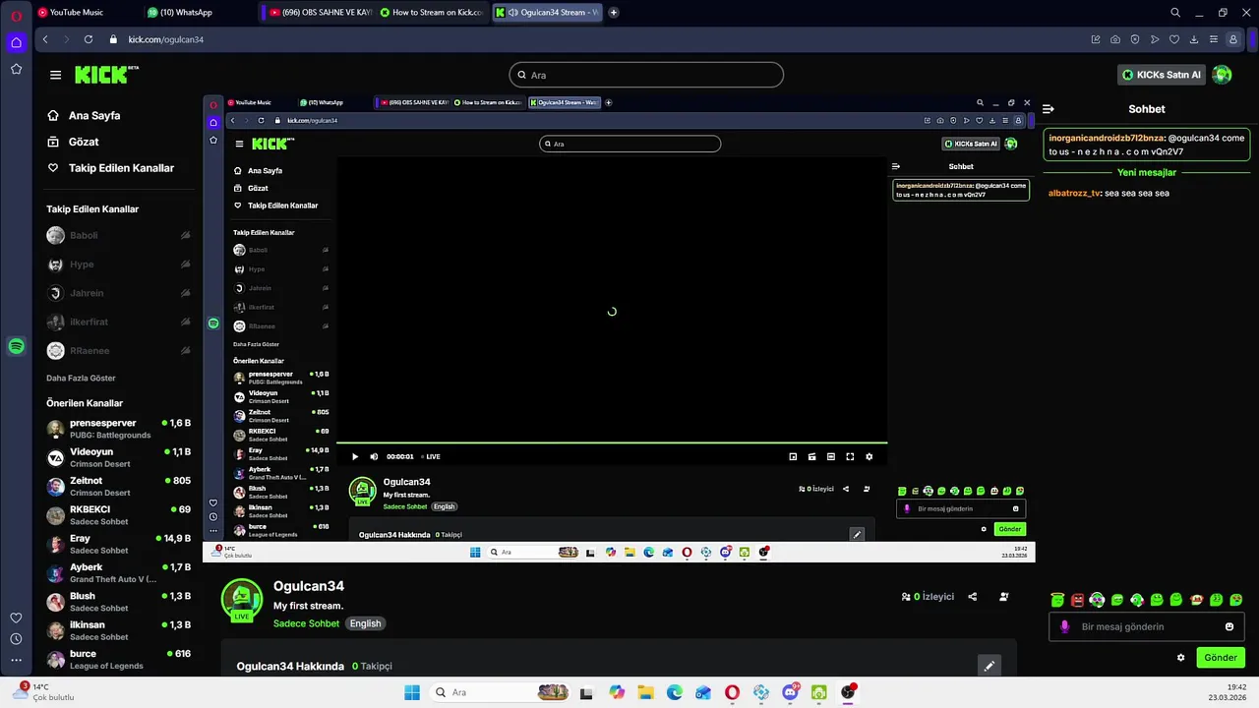Viewport: 1259px width, 708px height.
Task: Open OBS Studio from taskbar
Action: [x=848, y=692]
